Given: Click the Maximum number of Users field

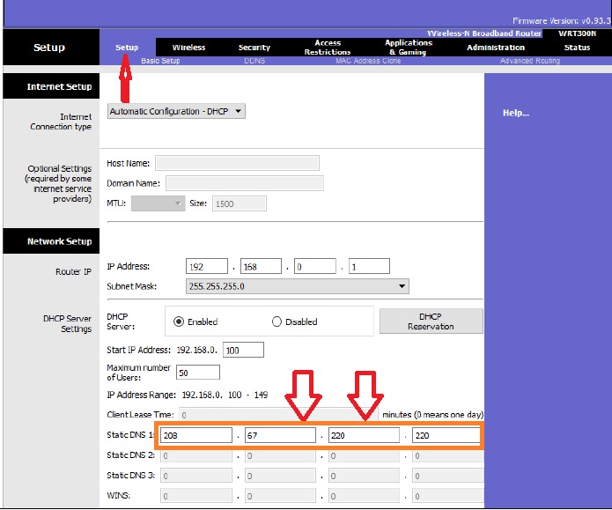Looking at the screenshot, I should (198, 373).
